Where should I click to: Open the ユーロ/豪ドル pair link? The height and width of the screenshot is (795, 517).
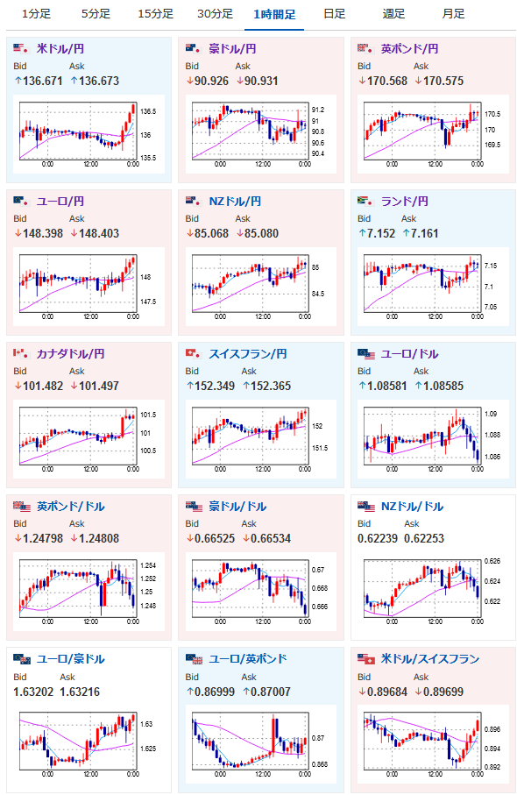70,659
